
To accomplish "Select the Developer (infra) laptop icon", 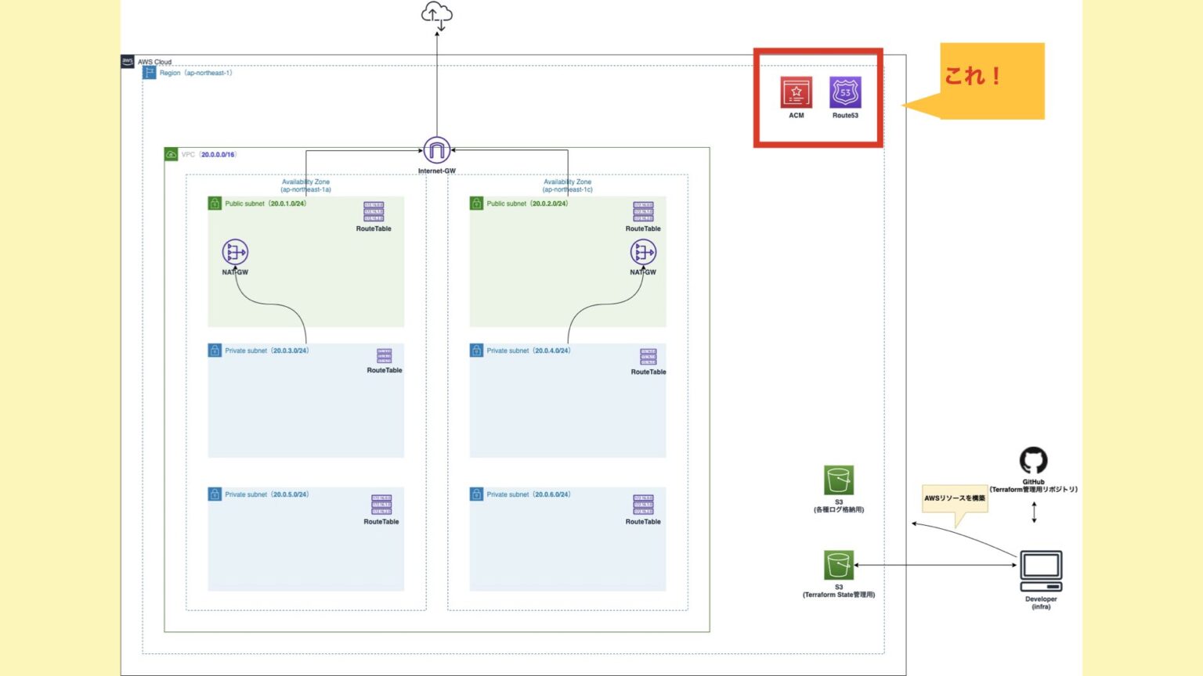I will (1040, 567).
